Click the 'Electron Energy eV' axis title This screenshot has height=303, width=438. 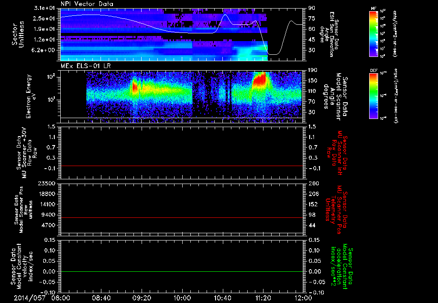tap(31, 96)
